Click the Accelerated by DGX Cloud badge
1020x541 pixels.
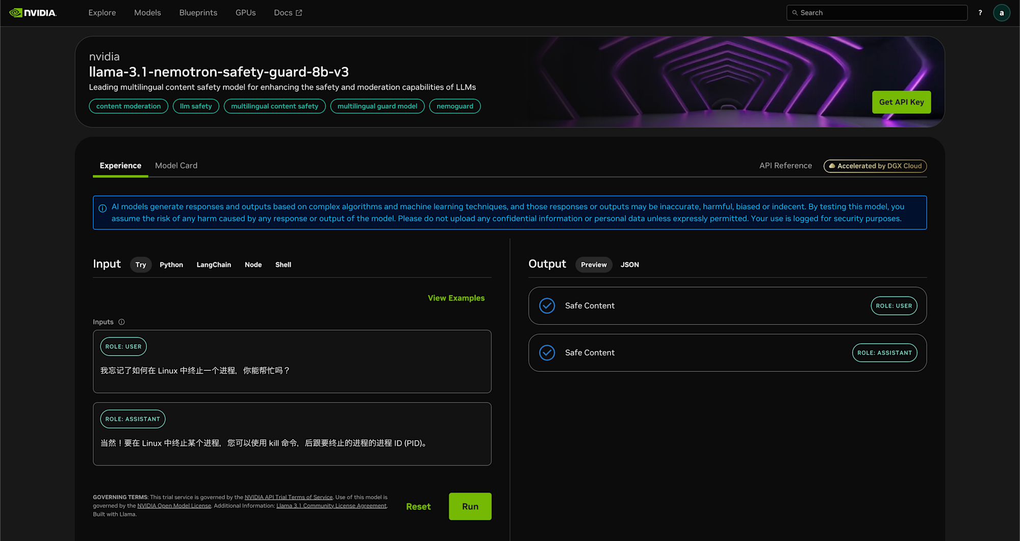click(x=875, y=166)
